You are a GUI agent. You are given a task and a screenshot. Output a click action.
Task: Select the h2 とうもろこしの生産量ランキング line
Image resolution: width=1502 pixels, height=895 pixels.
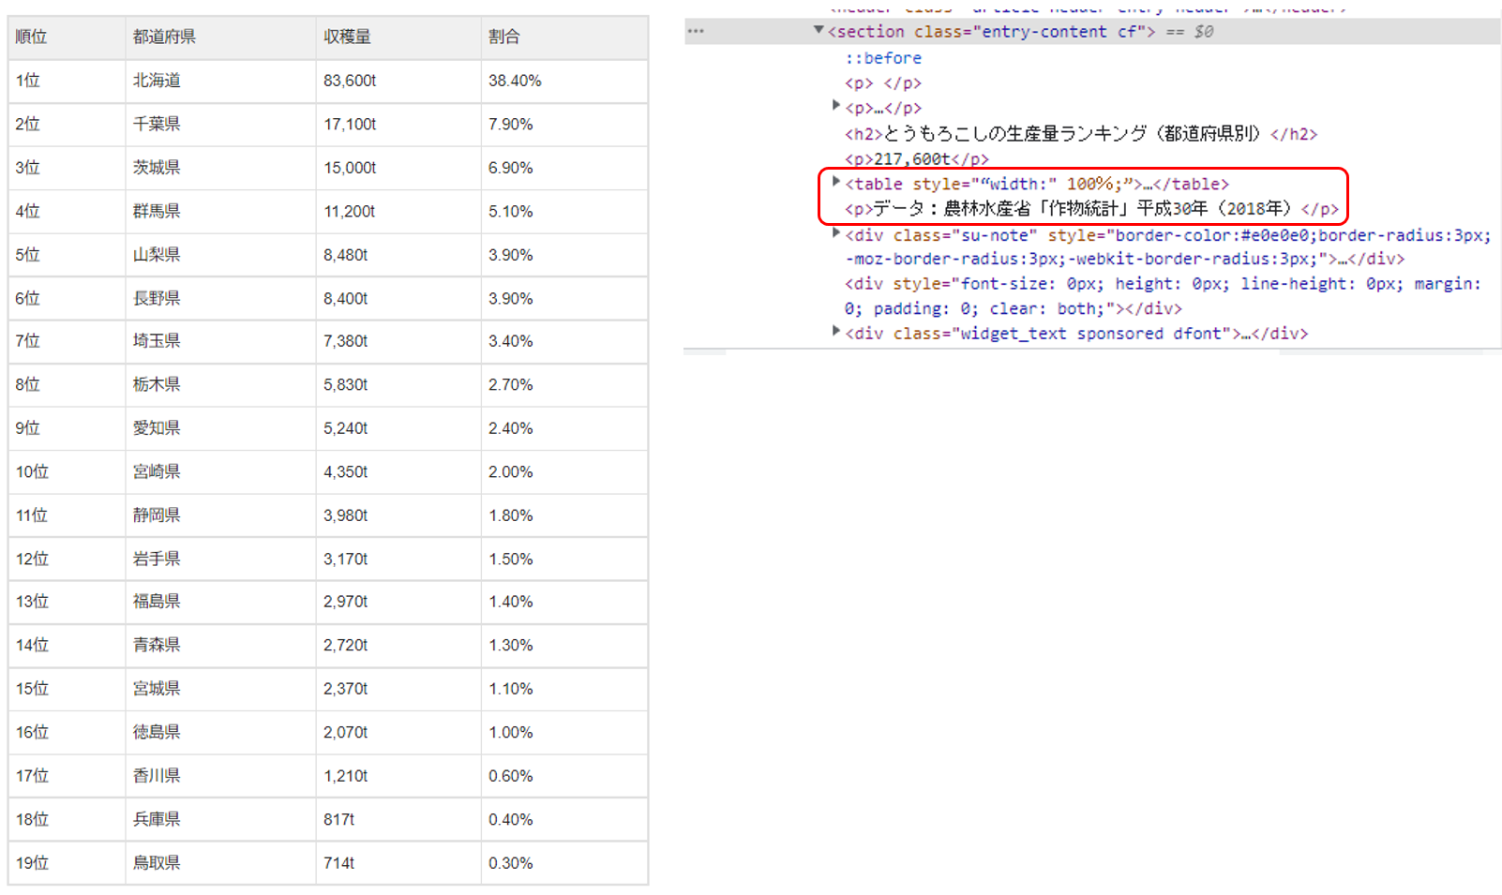(x=1081, y=134)
